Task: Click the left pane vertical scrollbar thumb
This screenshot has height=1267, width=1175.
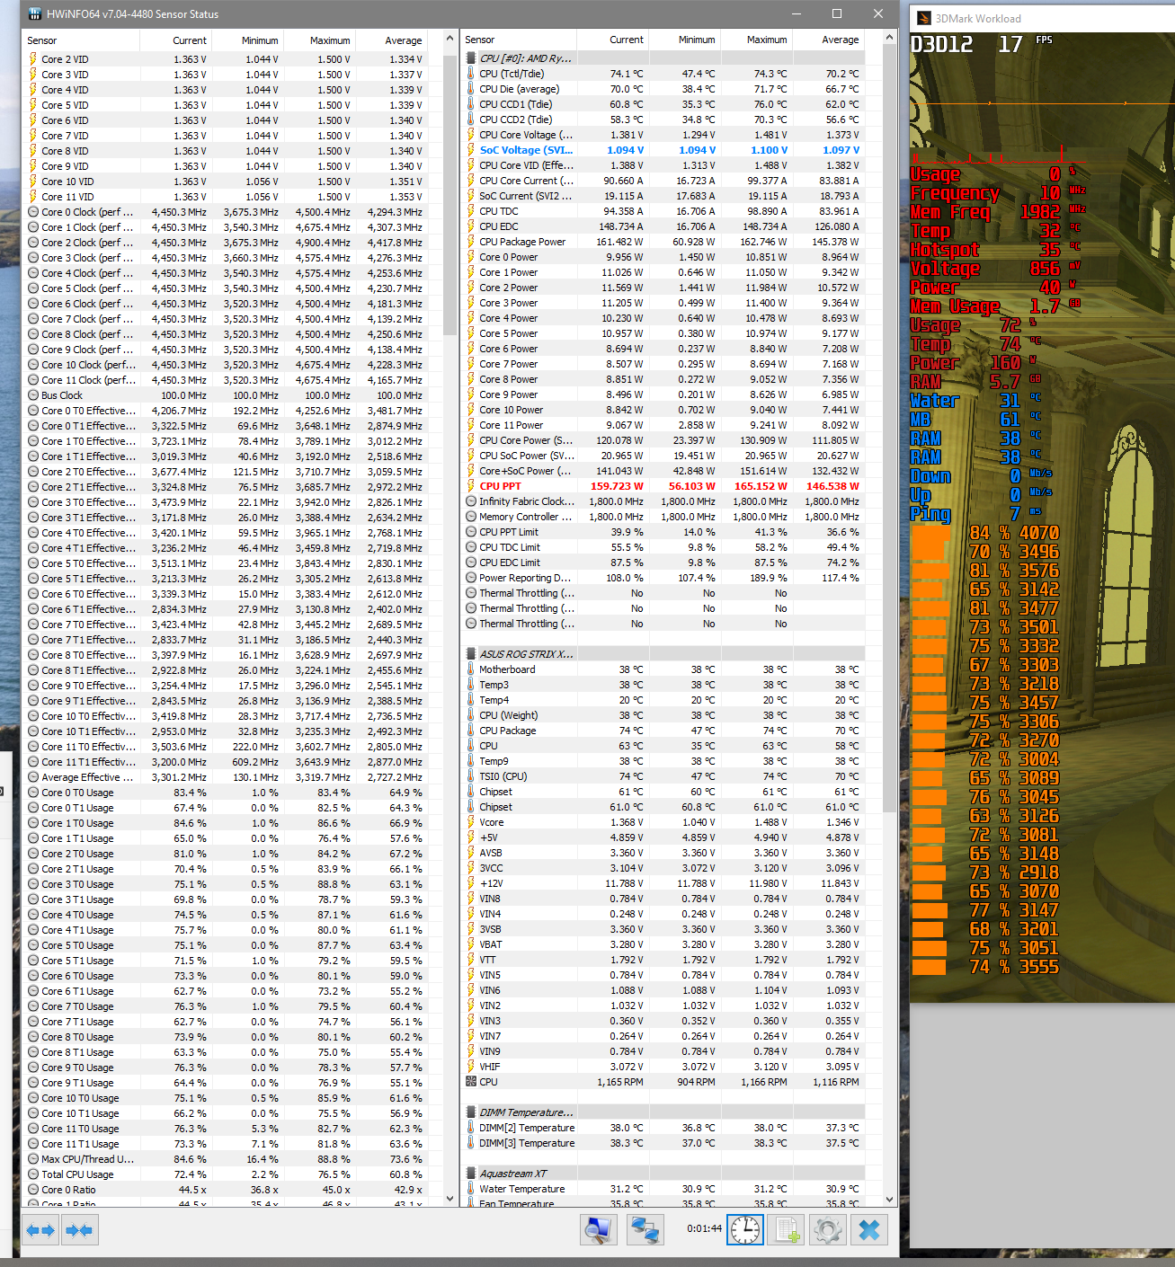Action: click(450, 193)
